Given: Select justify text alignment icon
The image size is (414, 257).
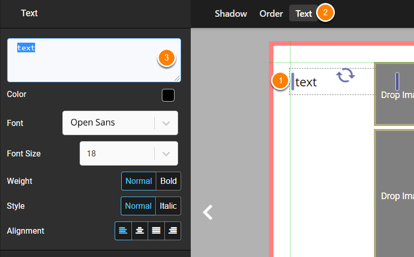Looking at the screenshot, I should (156, 231).
